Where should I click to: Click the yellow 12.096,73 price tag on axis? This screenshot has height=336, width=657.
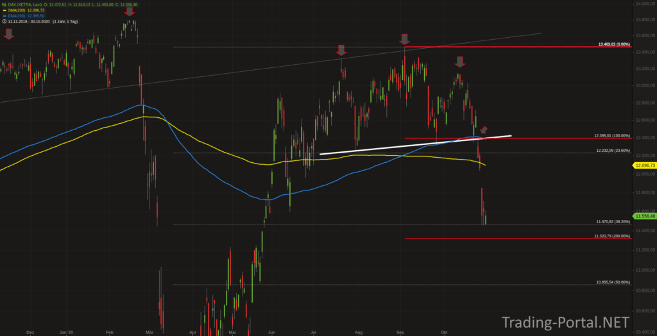pyautogui.click(x=644, y=166)
